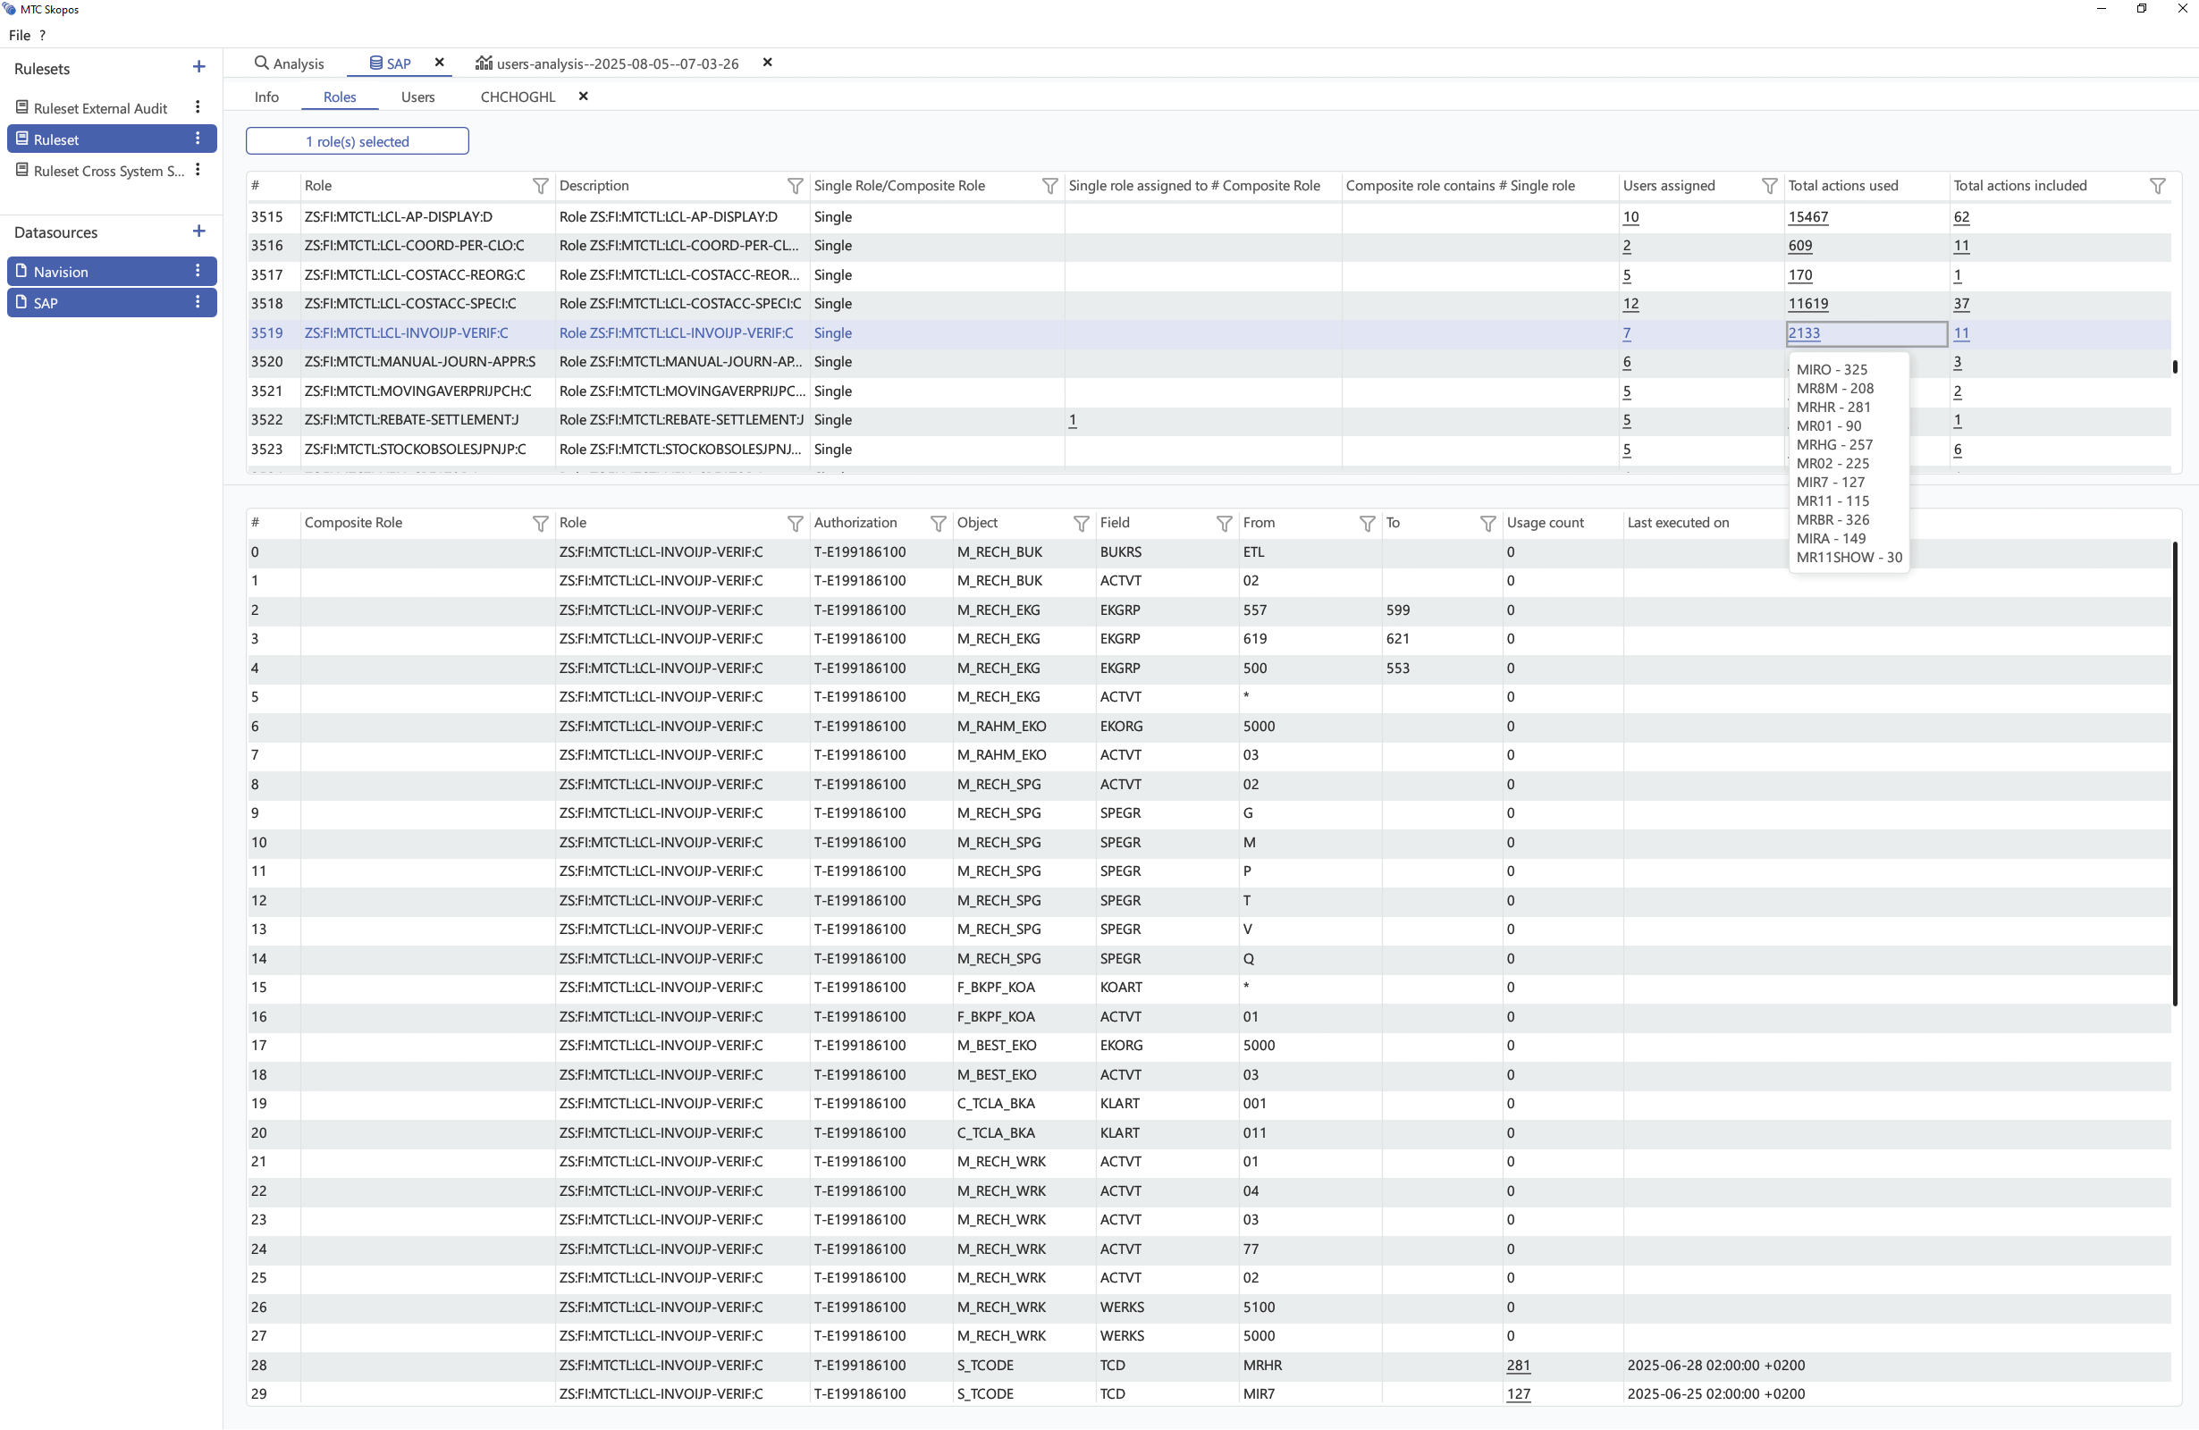Filter the Authorization column
This screenshot has height=1430, width=2199.
pyautogui.click(x=938, y=524)
